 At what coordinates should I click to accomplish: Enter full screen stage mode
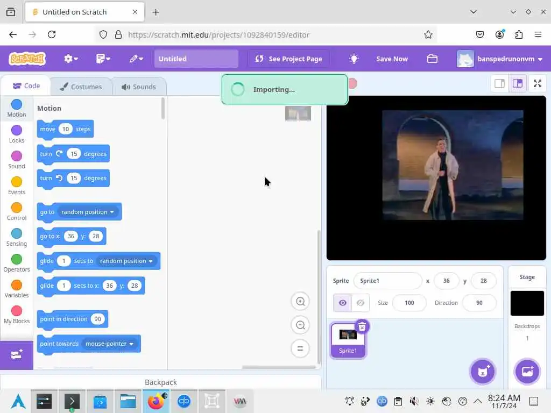coord(538,83)
